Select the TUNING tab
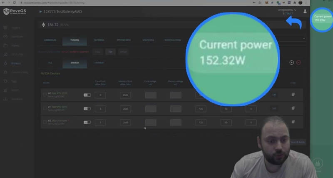The width and height of the screenshot is (333, 178). [75, 40]
